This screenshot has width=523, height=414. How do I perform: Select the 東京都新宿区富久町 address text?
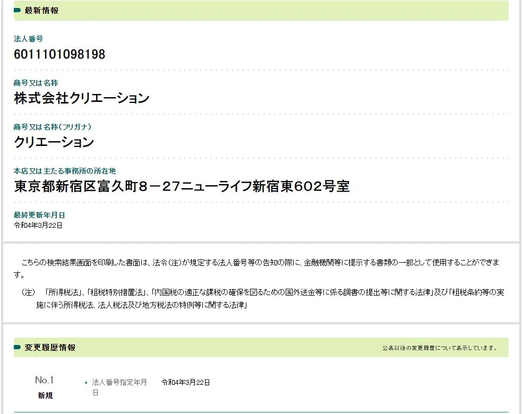(182, 186)
